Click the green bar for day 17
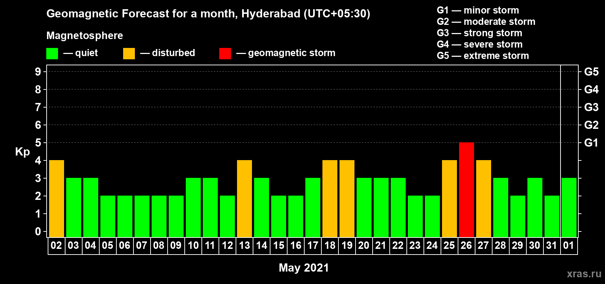 pos(313,207)
